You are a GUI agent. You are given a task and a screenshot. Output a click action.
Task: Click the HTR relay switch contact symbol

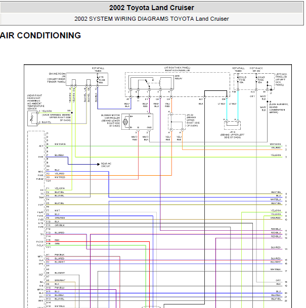(x=147, y=83)
